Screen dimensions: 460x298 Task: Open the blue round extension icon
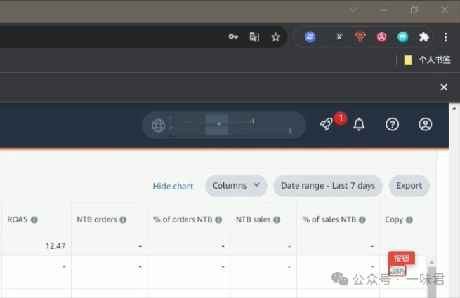310,37
